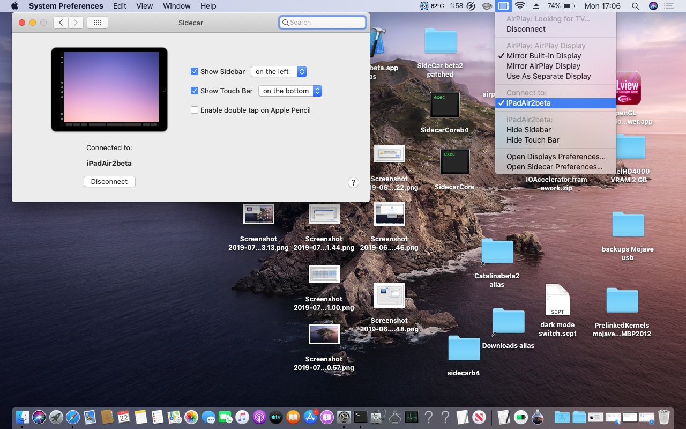The width and height of the screenshot is (686, 429).
Task: Select Hide Sidebar in AirPlay menu
Action: tap(556, 130)
